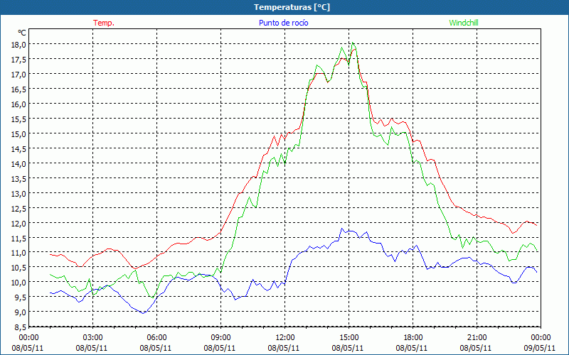The height and width of the screenshot is (355, 569).
Task: Click the 12,5 value on the Y axis
Action: tap(18, 208)
